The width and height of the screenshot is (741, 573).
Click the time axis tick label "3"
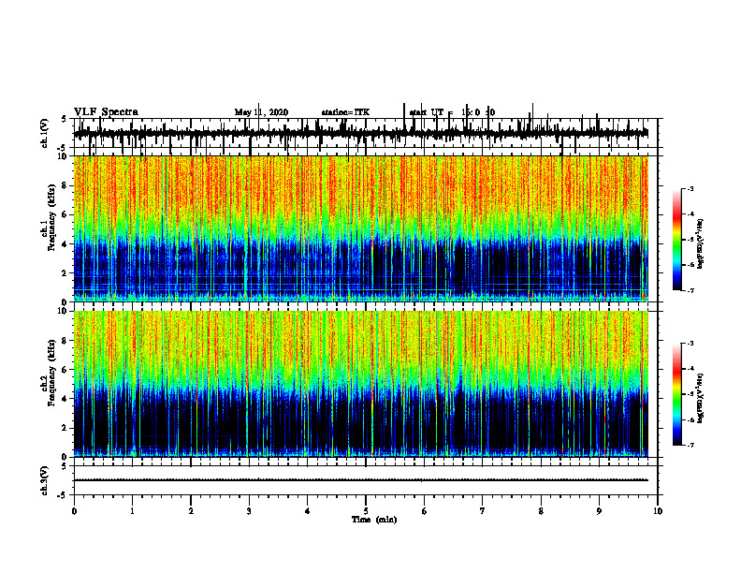(x=249, y=511)
